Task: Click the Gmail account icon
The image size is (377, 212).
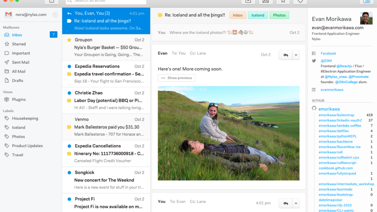Action: coord(8,14)
